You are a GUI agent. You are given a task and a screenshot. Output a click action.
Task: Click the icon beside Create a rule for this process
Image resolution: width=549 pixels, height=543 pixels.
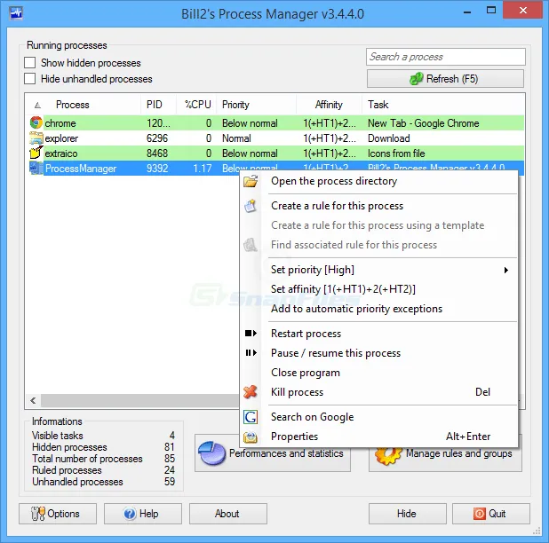251,206
